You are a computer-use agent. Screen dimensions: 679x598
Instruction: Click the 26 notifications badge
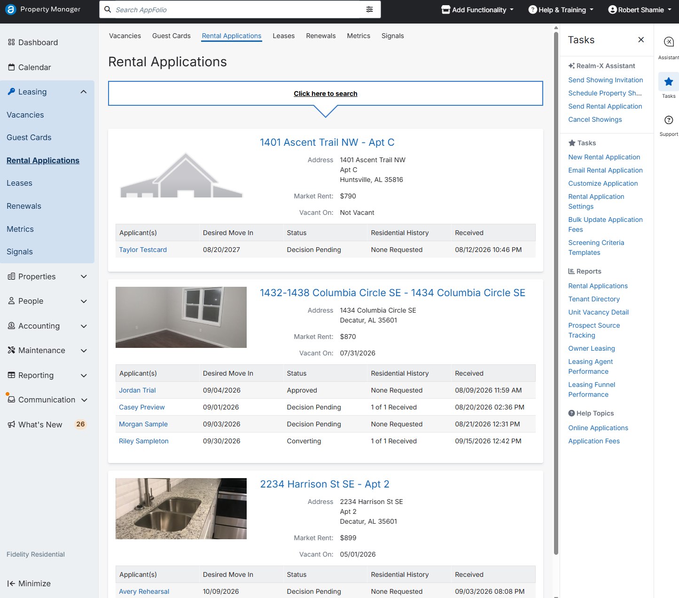81,424
